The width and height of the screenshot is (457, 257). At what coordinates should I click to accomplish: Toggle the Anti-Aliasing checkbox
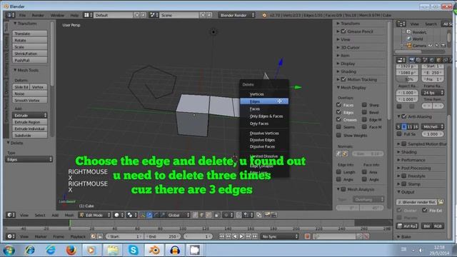tap(404, 116)
